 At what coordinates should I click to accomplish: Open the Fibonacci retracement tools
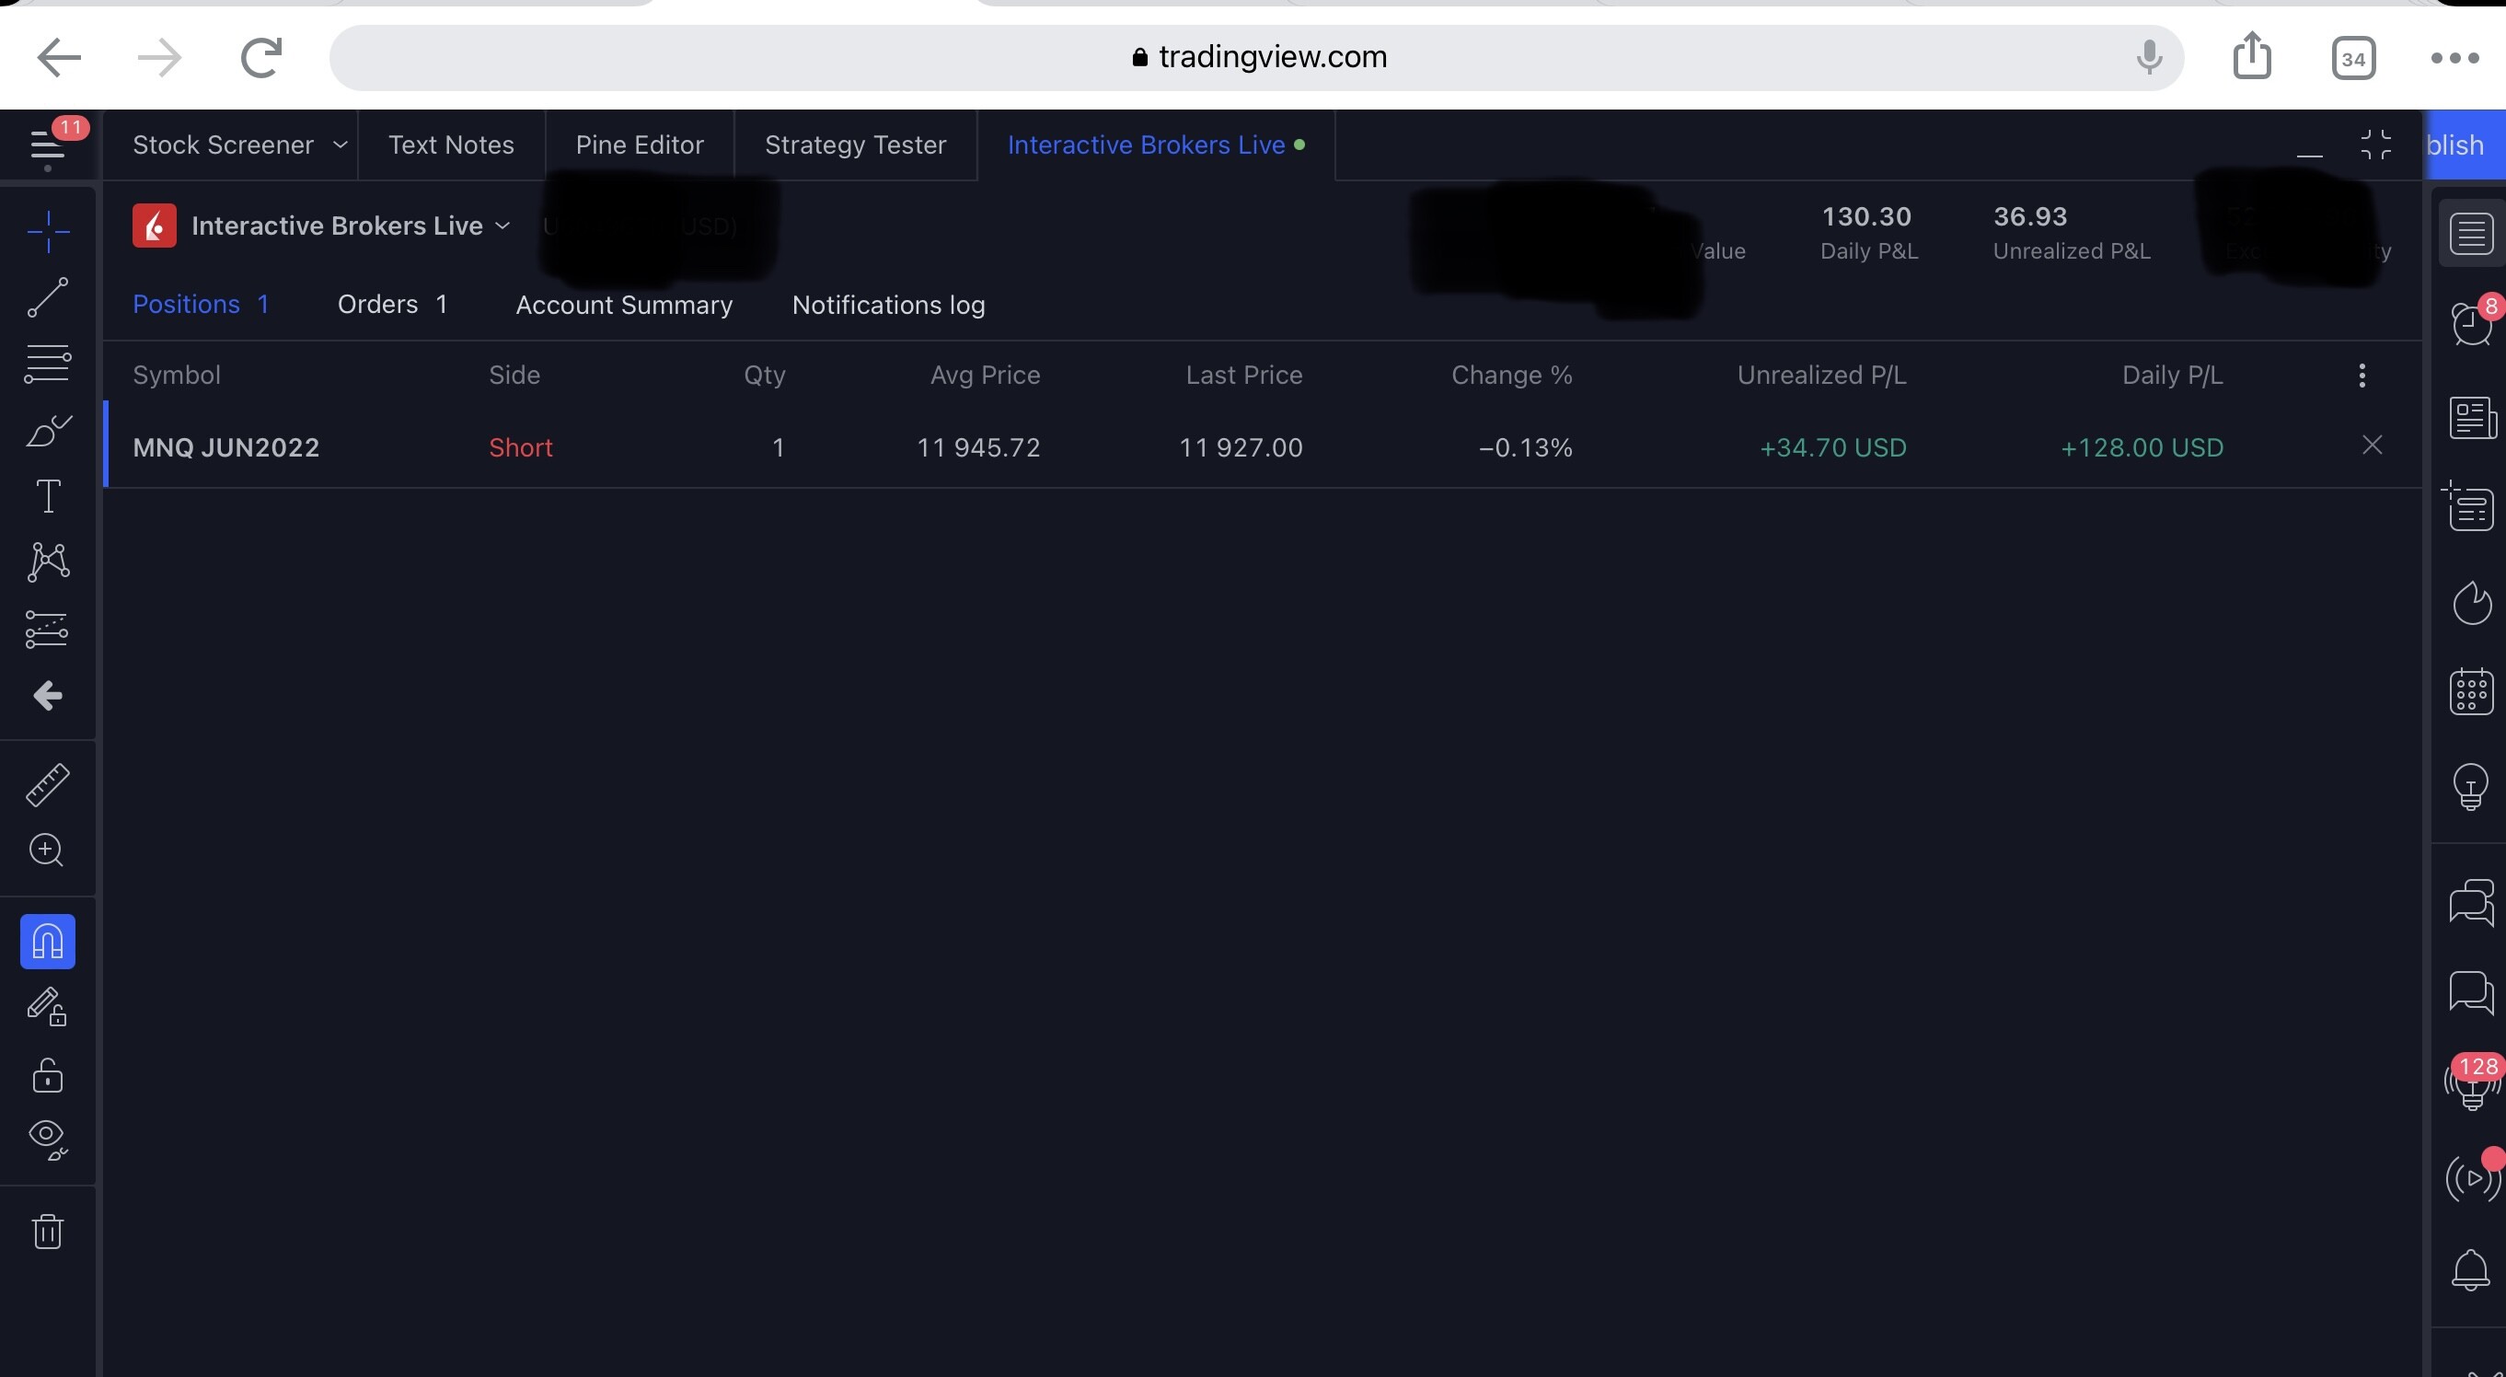(48, 363)
